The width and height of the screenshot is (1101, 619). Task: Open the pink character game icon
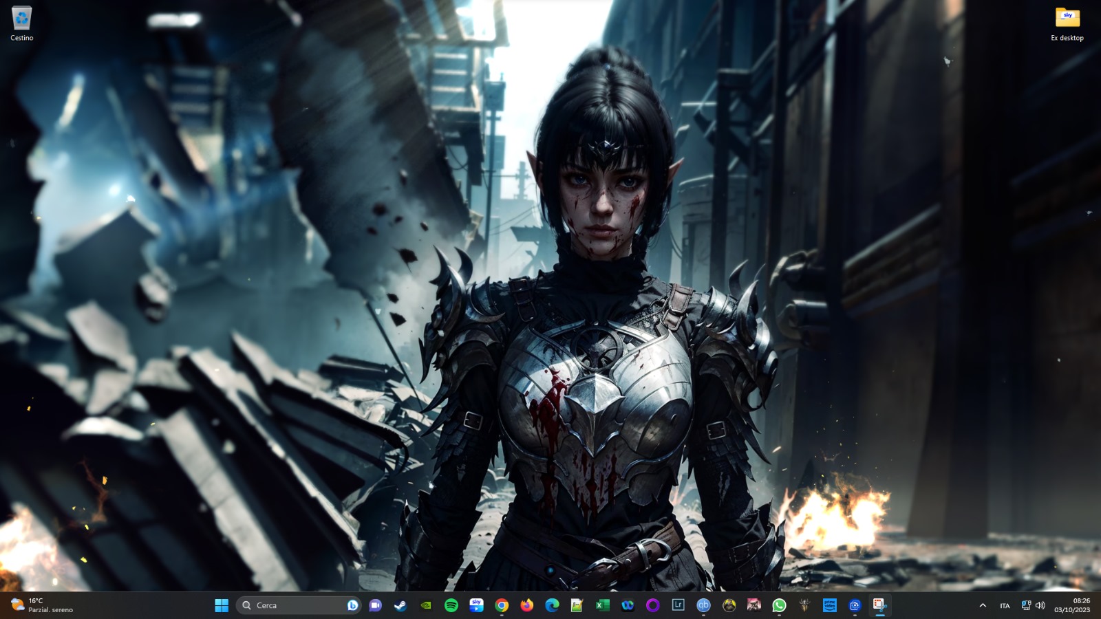point(753,605)
